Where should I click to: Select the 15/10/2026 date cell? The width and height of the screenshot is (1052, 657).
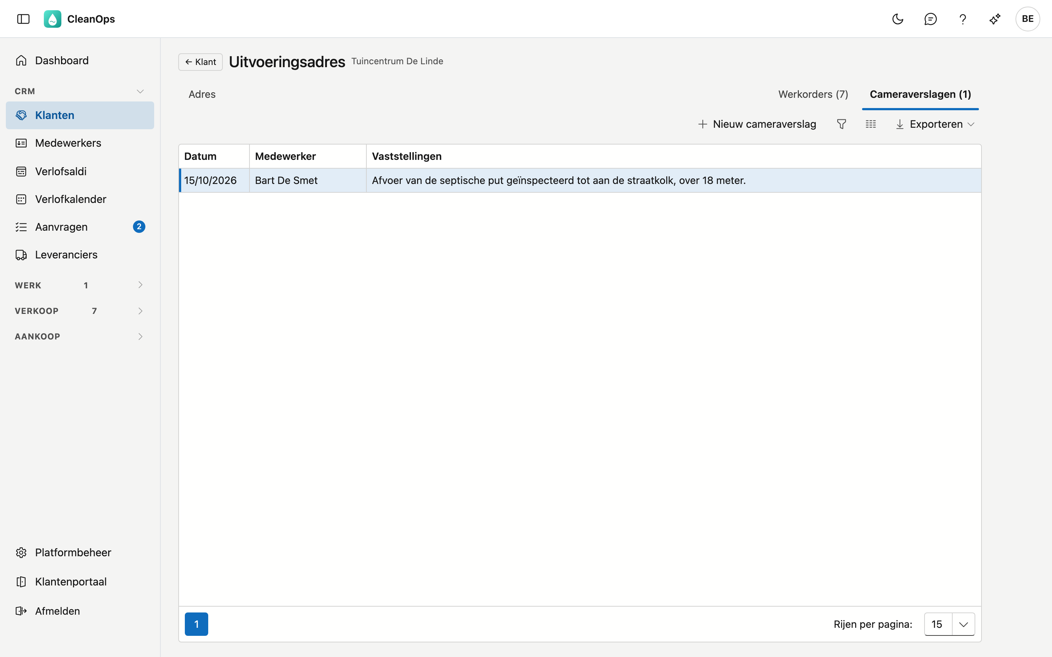point(214,180)
